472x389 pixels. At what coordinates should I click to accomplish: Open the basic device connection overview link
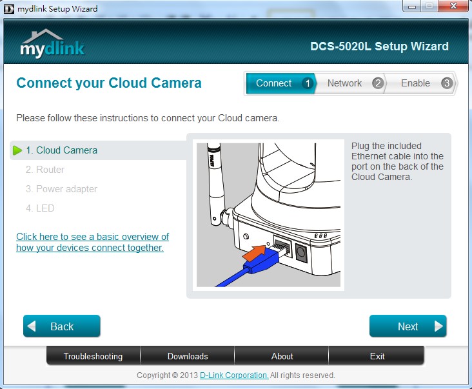(x=92, y=242)
